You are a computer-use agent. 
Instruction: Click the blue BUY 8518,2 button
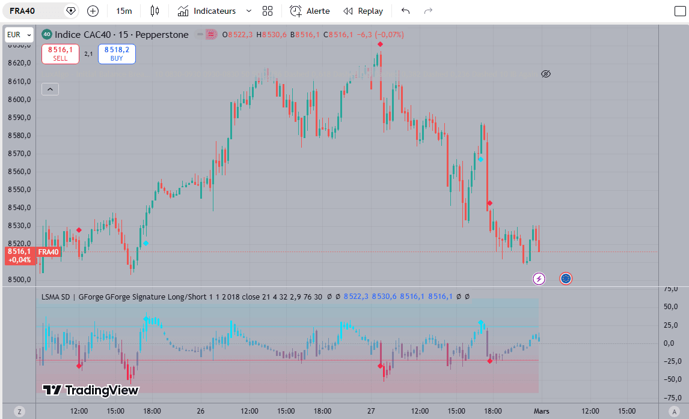117,54
